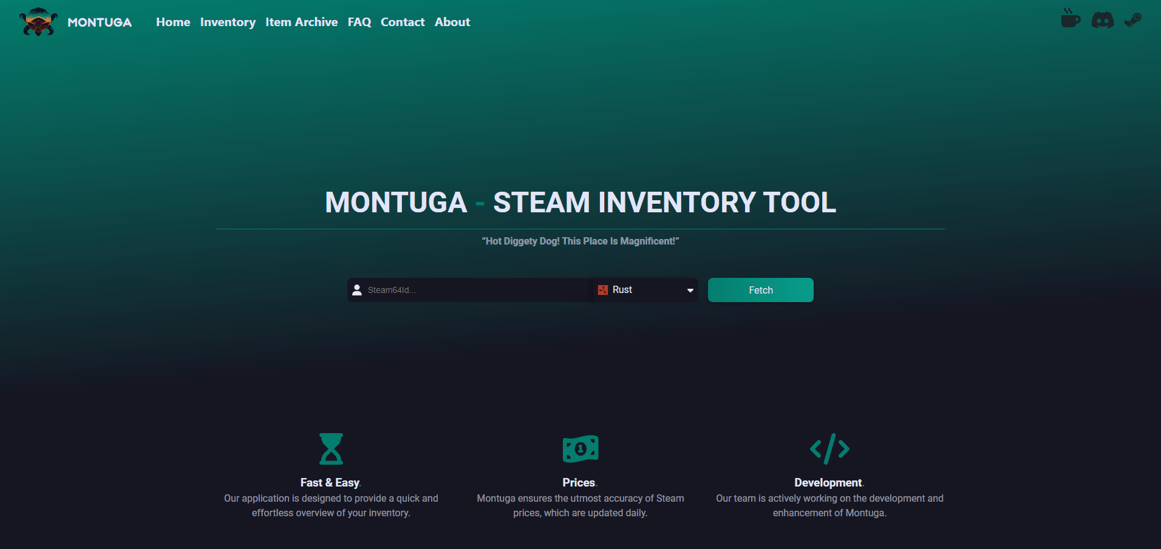Expand the Rust game dropdown
This screenshot has height=549, width=1161.
pos(645,290)
